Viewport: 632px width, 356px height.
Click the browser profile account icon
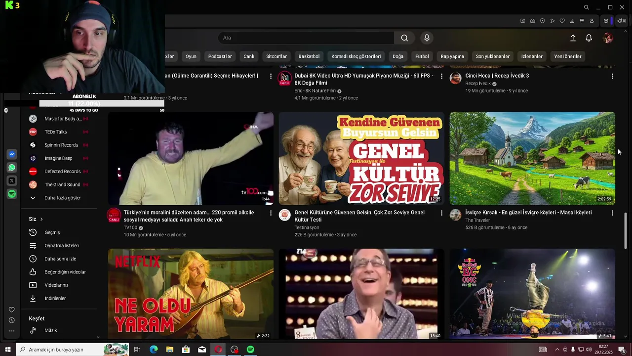[x=592, y=21]
